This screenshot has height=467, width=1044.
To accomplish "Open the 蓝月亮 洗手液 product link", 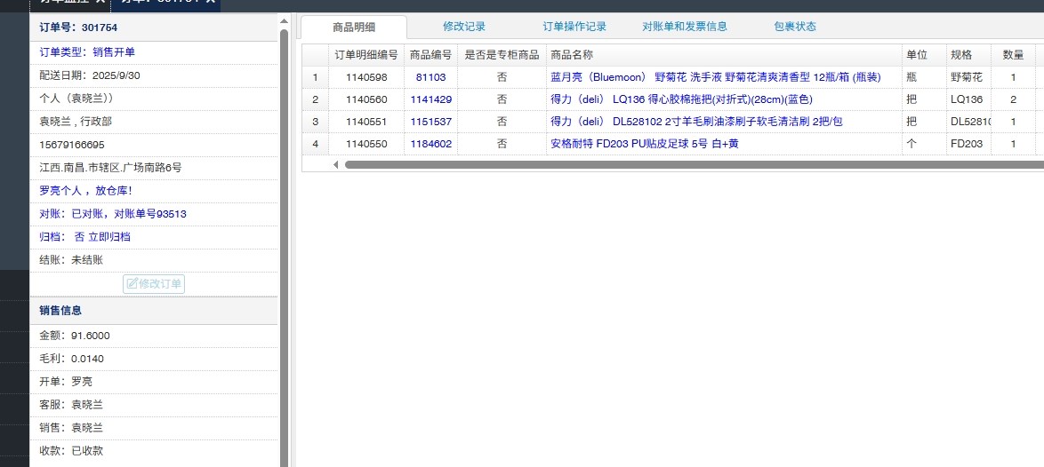I will [x=715, y=77].
